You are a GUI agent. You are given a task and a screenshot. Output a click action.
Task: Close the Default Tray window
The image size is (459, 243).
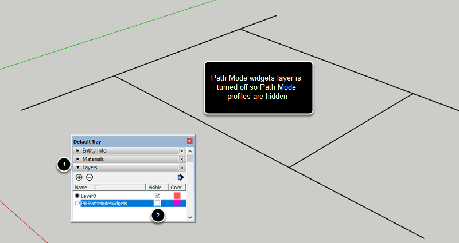[190, 141]
